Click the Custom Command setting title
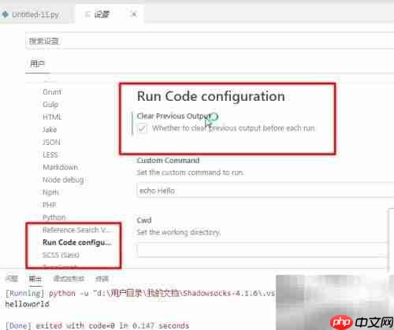The height and width of the screenshot is (330, 394). [168, 160]
